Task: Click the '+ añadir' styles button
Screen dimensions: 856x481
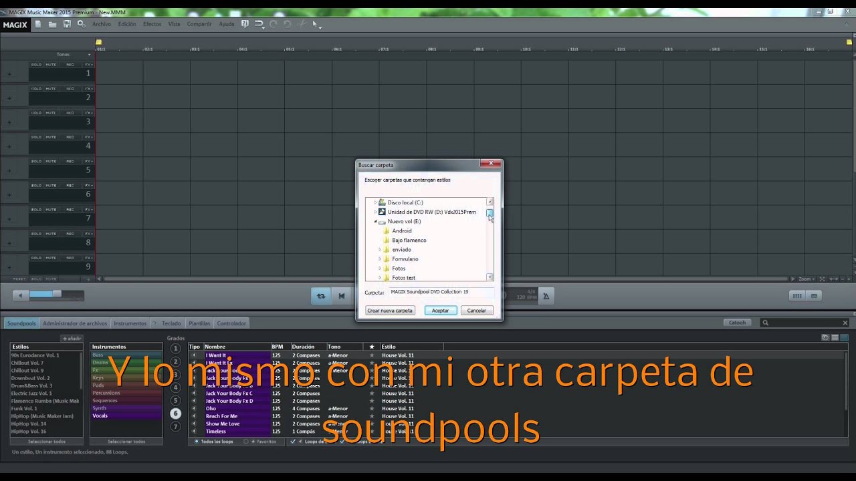Action: tap(72, 339)
